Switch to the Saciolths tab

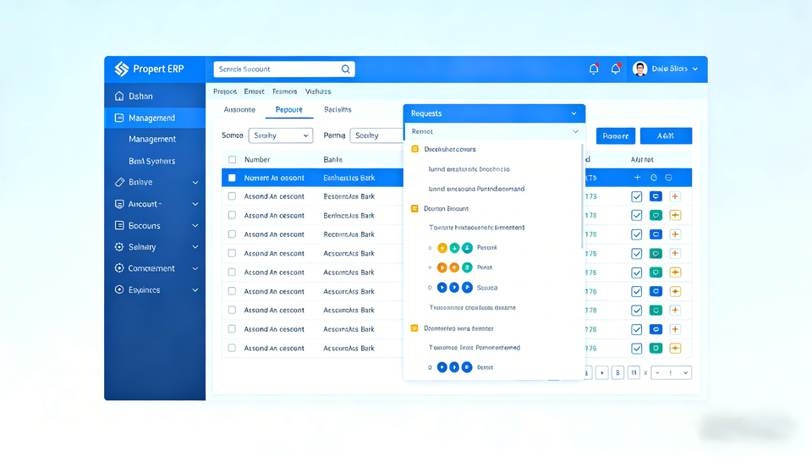click(x=337, y=109)
